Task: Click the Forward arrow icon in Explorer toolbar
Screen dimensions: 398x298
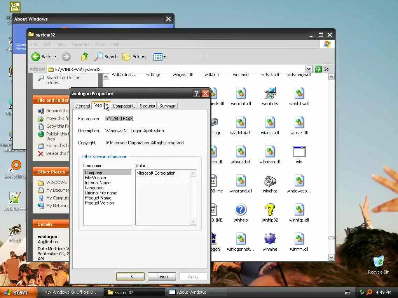Action: tap(66, 57)
